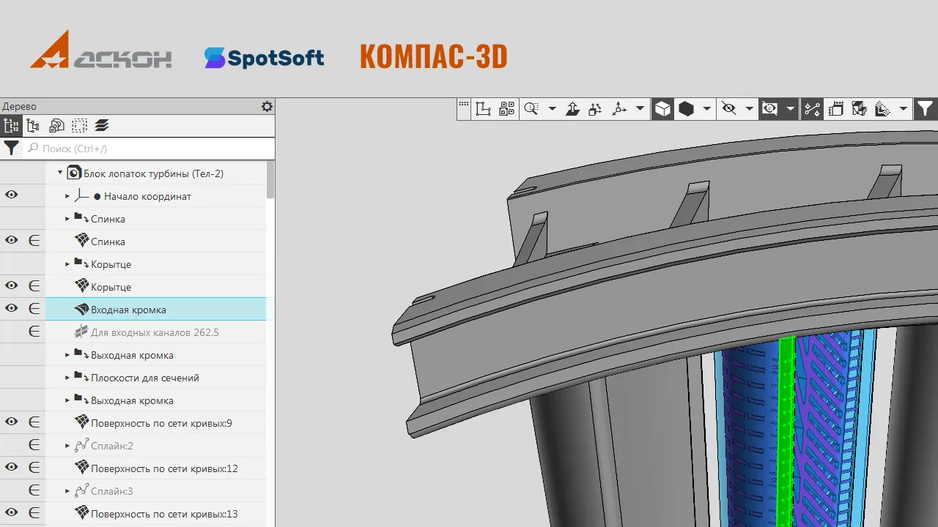
Task: Expand the Плоскости для сечений folder
Action: pos(67,378)
